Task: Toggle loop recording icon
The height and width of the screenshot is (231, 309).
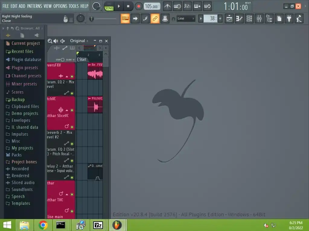Action: pyautogui.click(x=207, y=6)
